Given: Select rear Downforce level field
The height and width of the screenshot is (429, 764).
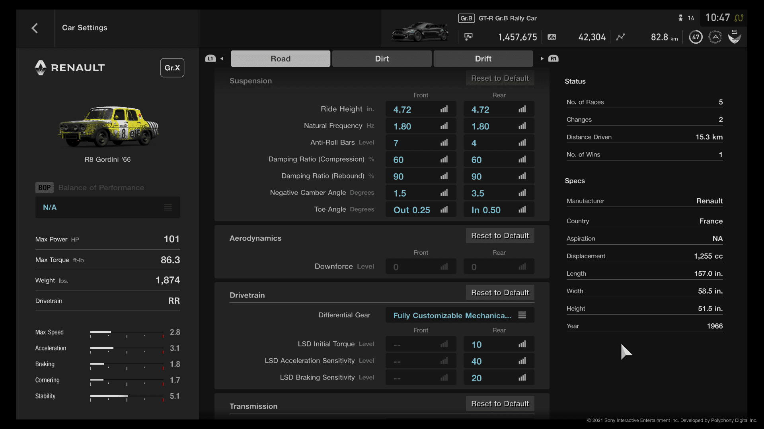Looking at the screenshot, I should point(499,267).
